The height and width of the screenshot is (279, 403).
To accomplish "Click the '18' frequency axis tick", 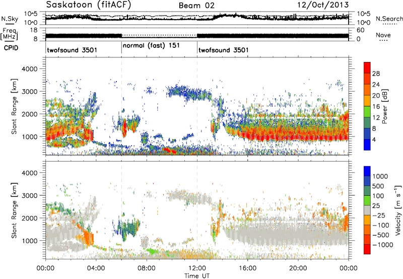I will pos(34,30).
